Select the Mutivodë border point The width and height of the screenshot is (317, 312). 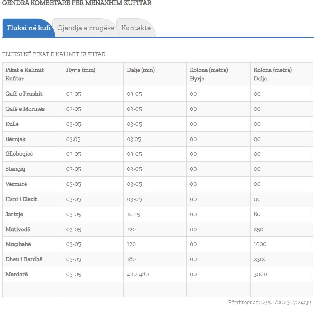[18, 229]
